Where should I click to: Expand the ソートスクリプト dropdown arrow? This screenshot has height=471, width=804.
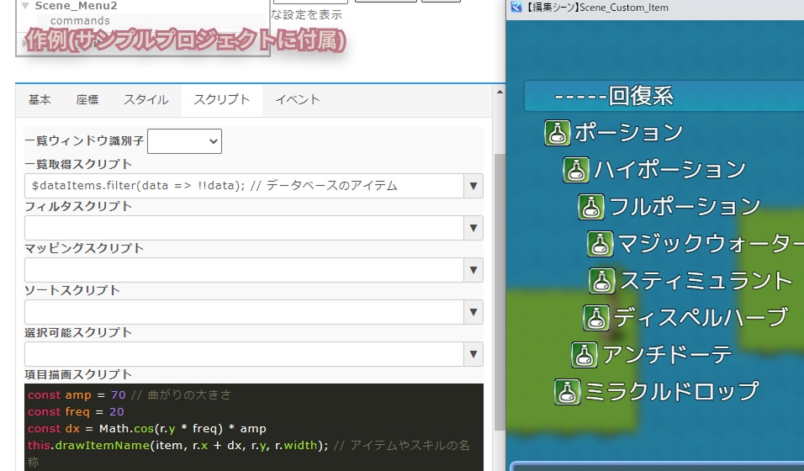[473, 312]
